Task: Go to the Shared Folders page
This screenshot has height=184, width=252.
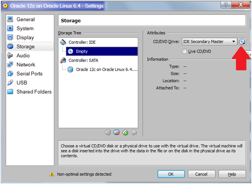Action: coord(34,92)
